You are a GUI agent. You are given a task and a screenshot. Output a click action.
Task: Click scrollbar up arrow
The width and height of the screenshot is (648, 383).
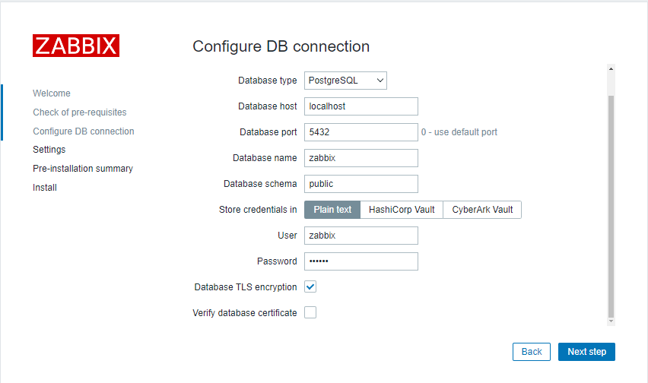[x=611, y=68]
